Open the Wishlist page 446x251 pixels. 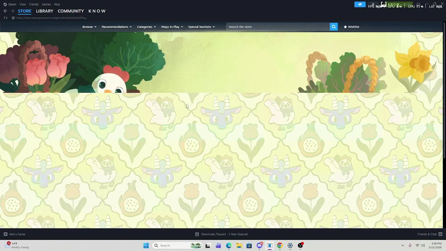pyautogui.click(x=351, y=27)
